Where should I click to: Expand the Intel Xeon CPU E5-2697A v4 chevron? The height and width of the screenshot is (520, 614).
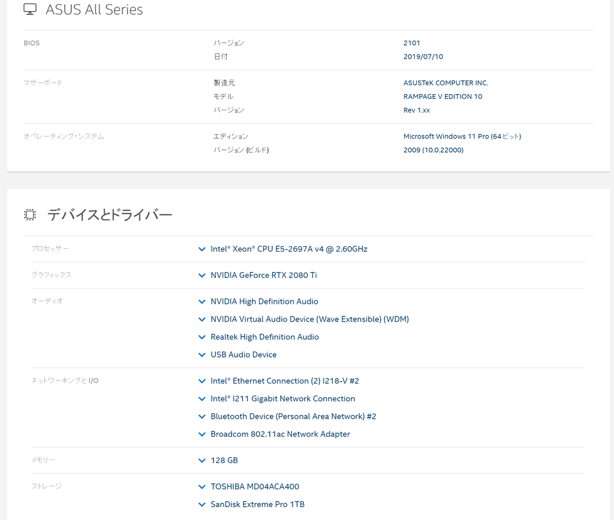pos(202,249)
